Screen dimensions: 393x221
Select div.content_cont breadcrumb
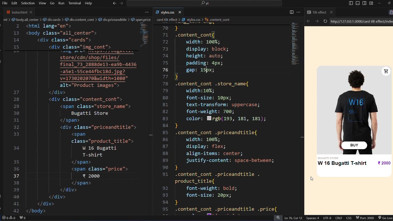(80, 20)
